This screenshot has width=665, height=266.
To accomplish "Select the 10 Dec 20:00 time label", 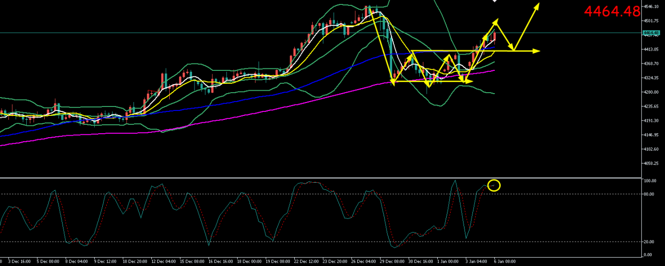I will coord(135,261).
